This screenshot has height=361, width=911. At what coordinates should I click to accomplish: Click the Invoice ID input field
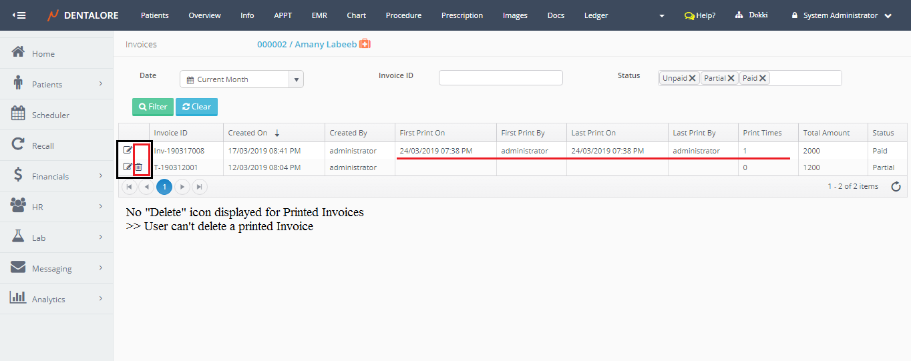(x=500, y=78)
